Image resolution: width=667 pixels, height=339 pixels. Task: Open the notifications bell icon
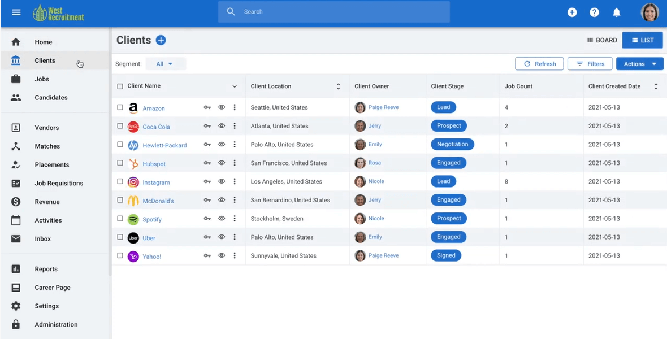pyautogui.click(x=616, y=12)
